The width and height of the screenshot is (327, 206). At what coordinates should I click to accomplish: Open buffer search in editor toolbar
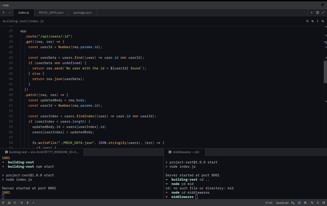click(x=307, y=21)
